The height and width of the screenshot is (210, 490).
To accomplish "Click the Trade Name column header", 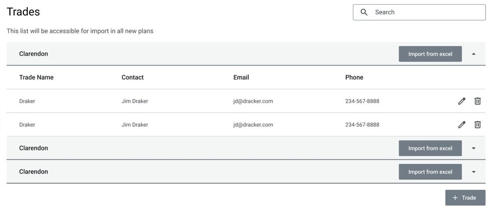I will 36,77.
